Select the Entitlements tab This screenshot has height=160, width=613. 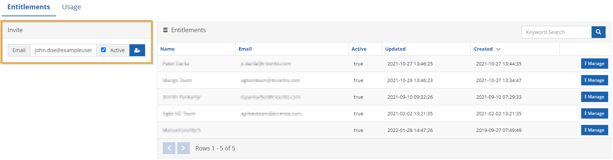(28, 7)
